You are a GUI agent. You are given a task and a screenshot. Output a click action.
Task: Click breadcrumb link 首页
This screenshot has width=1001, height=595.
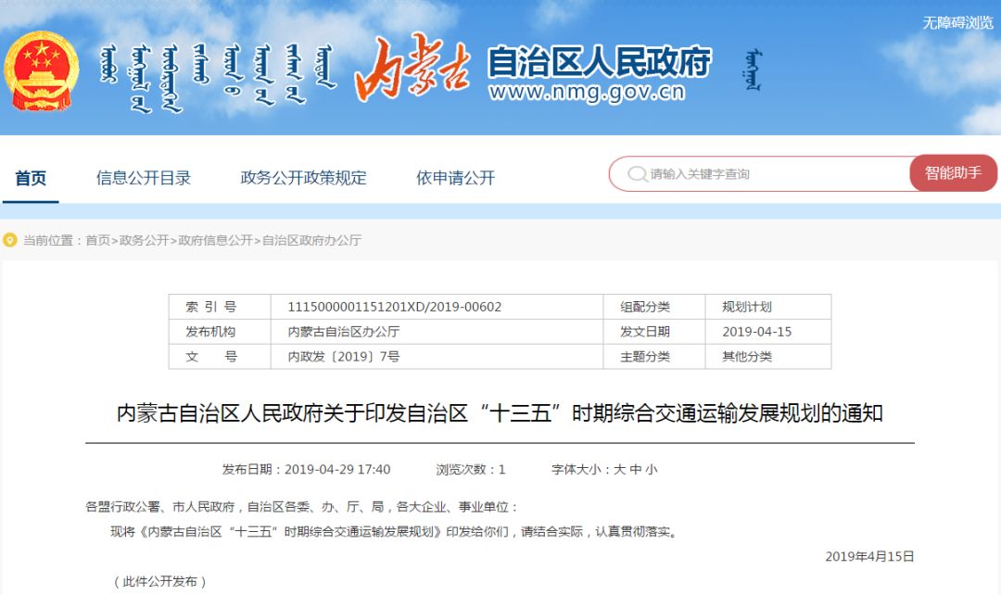[97, 240]
